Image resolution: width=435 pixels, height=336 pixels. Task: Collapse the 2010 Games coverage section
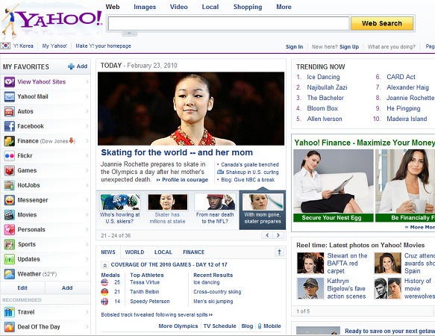(x=104, y=265)
